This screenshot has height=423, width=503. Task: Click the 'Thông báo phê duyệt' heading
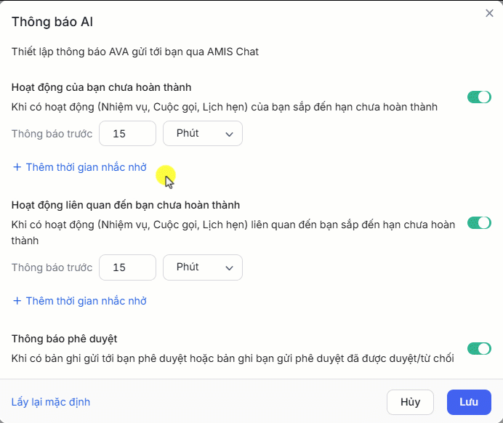point(65,339)
